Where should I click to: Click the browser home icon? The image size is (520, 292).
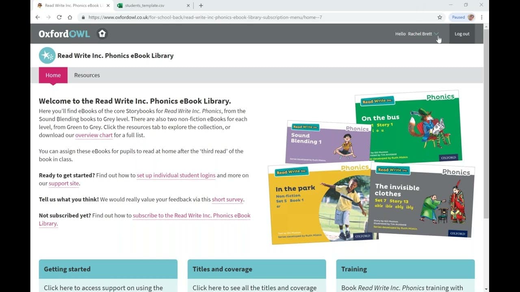pos(70,17)
